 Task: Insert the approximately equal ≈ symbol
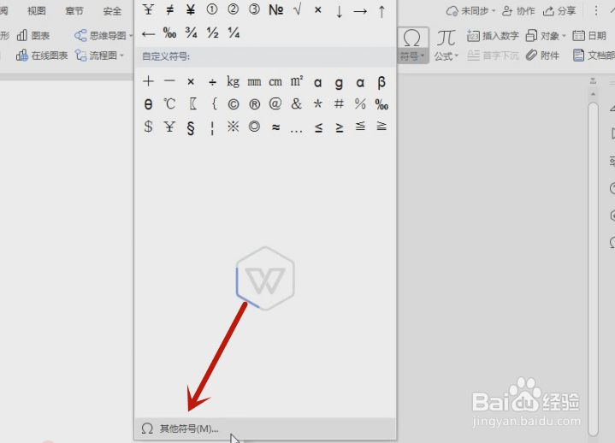coord(275,127)
